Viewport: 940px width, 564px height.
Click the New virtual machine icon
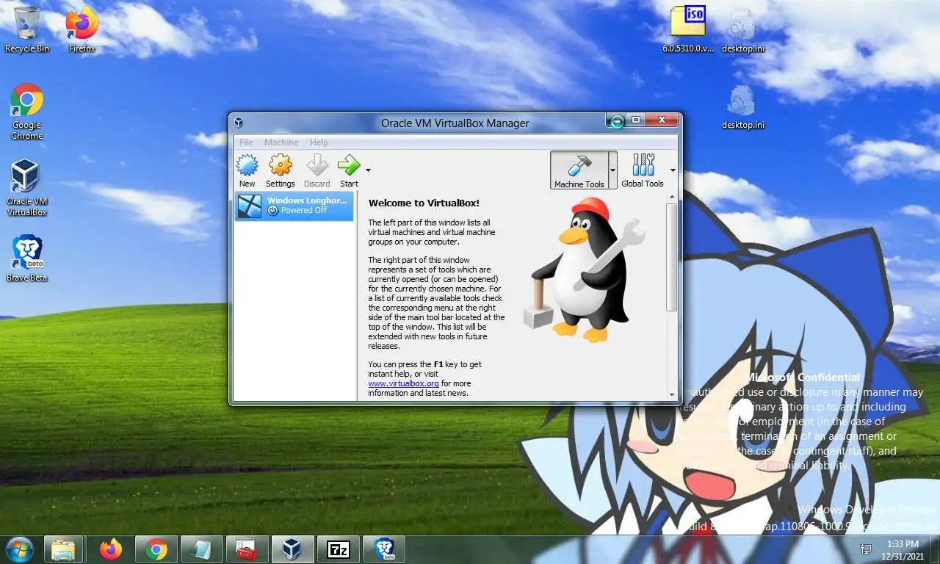[247, 171]
